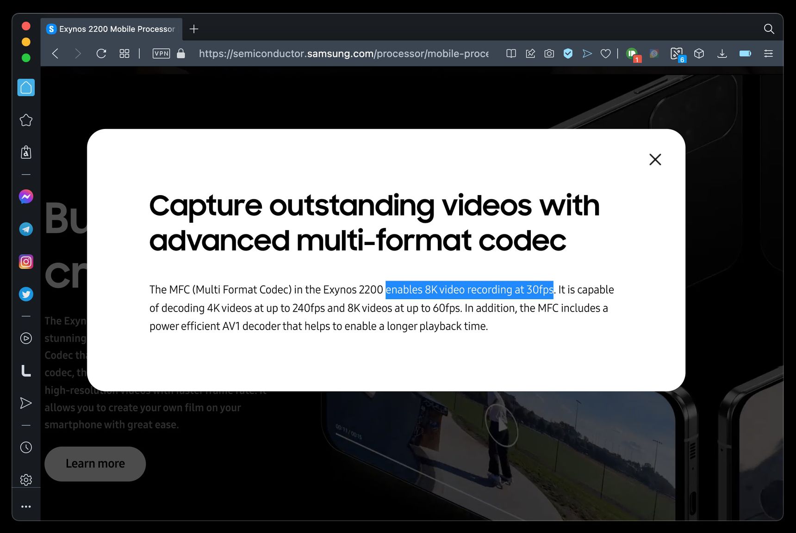Send page via My Flow arrow in address bar

click(x=587, y=54)
